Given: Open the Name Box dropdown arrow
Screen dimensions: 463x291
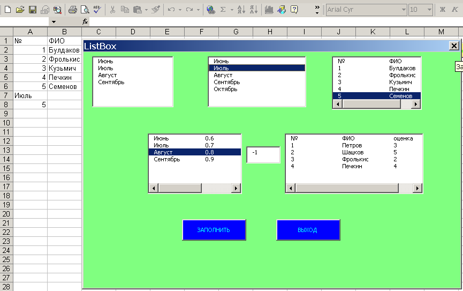Looking at the screenshot, I should 54,21.
